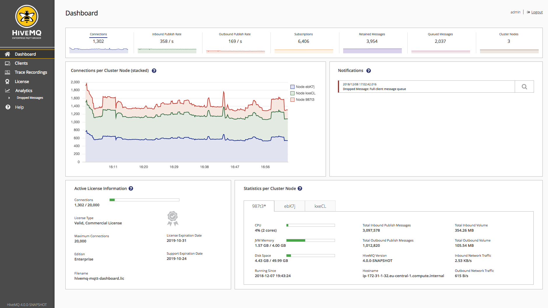The image size is (548, 308).
Task: Click the JVM Memory usage bar
Action: tap(310, 240)
